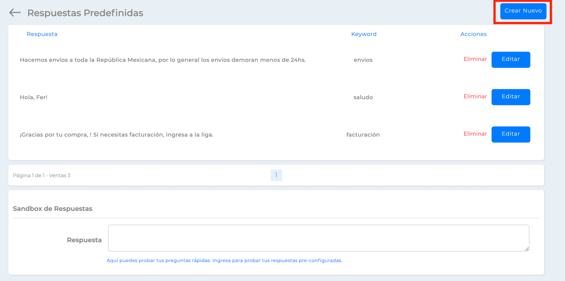This screenshot has height=281, width=565.
Task: Sort by the Respuesta column header
Action: [x=42, y=34]
